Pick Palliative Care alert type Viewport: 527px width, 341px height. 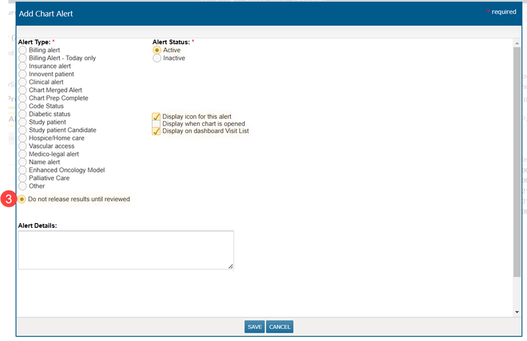click(23, 179)
